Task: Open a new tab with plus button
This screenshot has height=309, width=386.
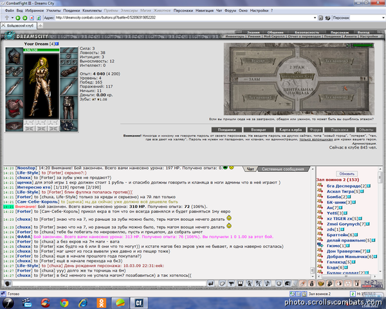Action: (x=41, y=26)
